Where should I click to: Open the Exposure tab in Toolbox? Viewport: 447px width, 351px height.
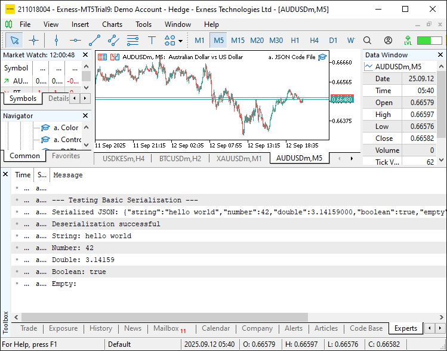pyautogui.click(x=63, y=328)
